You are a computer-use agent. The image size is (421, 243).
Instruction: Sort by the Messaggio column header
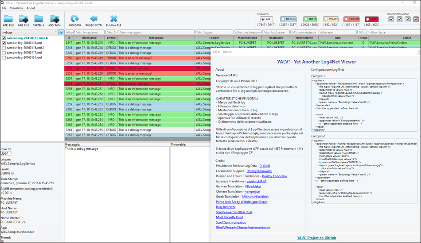pyautogui.click(x=156, y=38)
